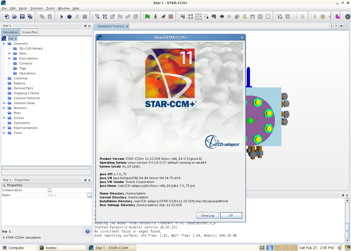Open the Help menu
The height and width of the screenshot is (251, 351).
point(76,8)
